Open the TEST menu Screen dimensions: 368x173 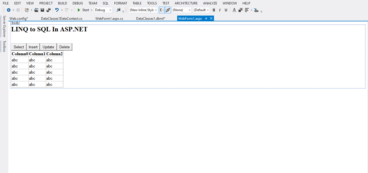[166, 3]
